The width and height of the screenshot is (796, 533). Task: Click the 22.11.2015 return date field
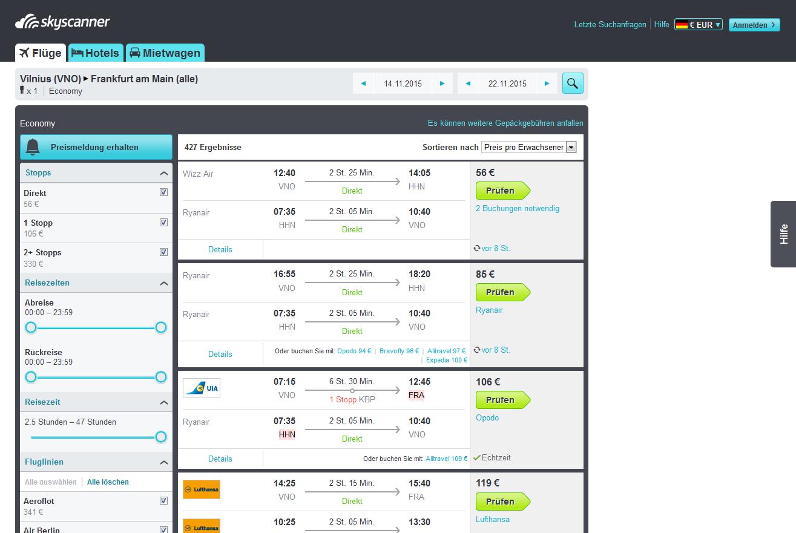click(x=507, y=83)
